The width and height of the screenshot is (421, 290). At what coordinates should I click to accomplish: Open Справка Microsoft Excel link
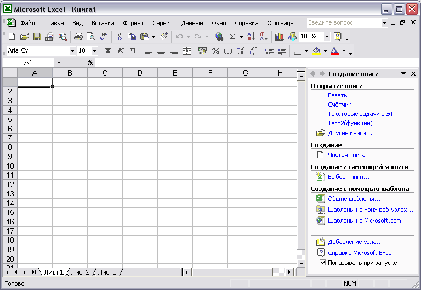(360, 253)
